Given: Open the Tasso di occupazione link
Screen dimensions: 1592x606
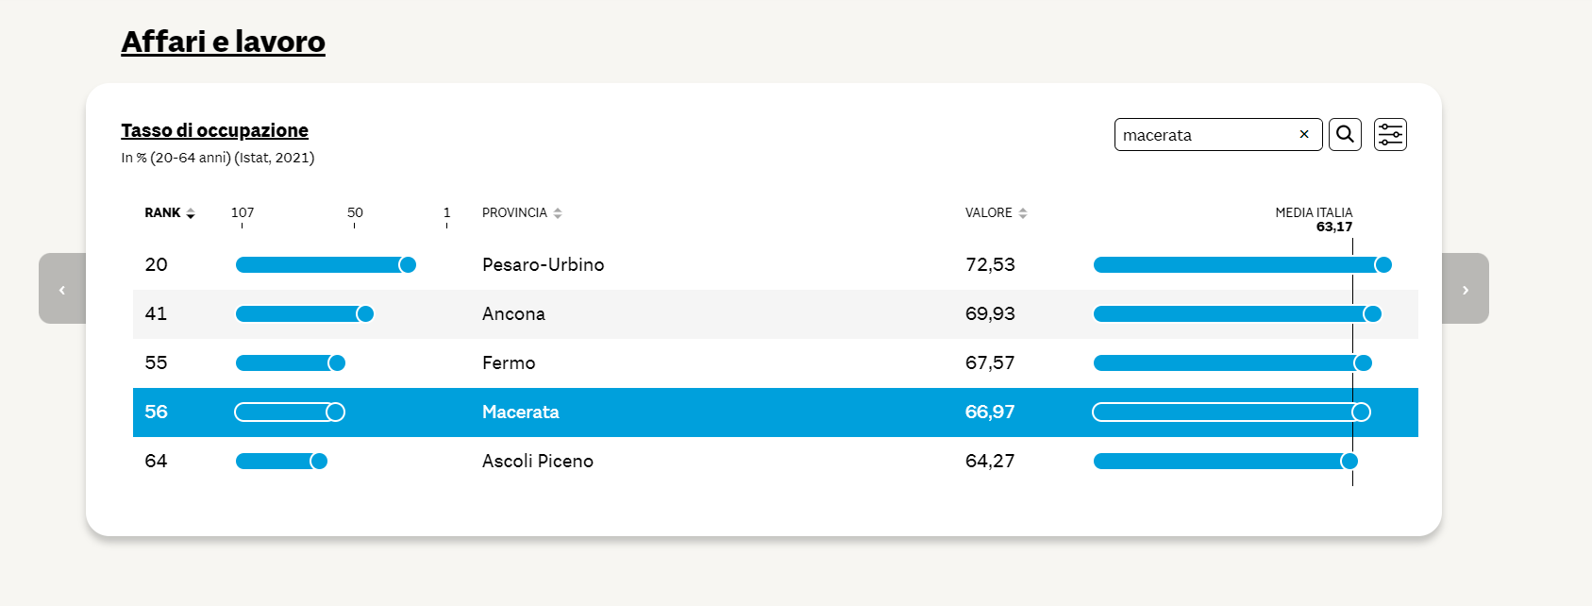Looking at the screenshot, I should 214,130.
